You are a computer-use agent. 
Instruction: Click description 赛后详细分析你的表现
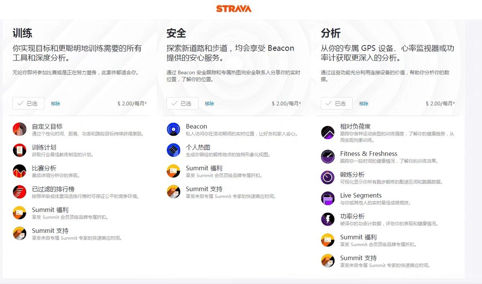(x=56, y=175)
